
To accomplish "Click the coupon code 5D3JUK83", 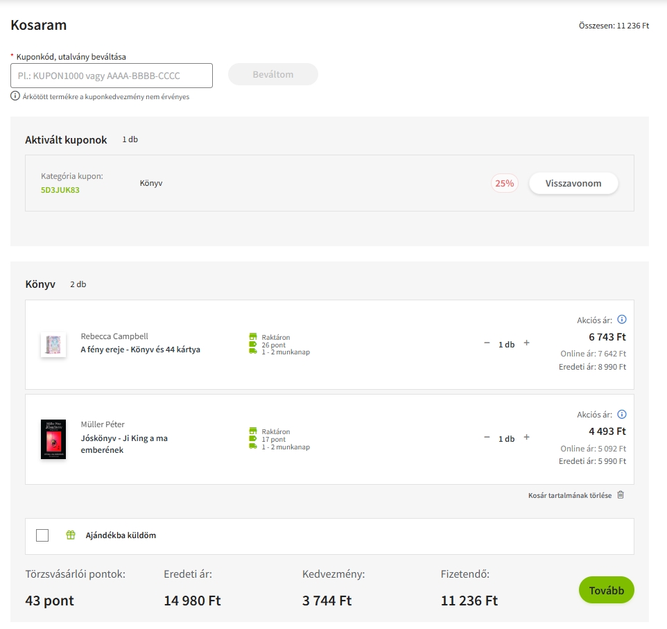I will click(x=60, y=190).
